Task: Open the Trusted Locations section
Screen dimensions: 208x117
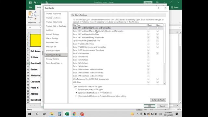Action: [53, 18]
